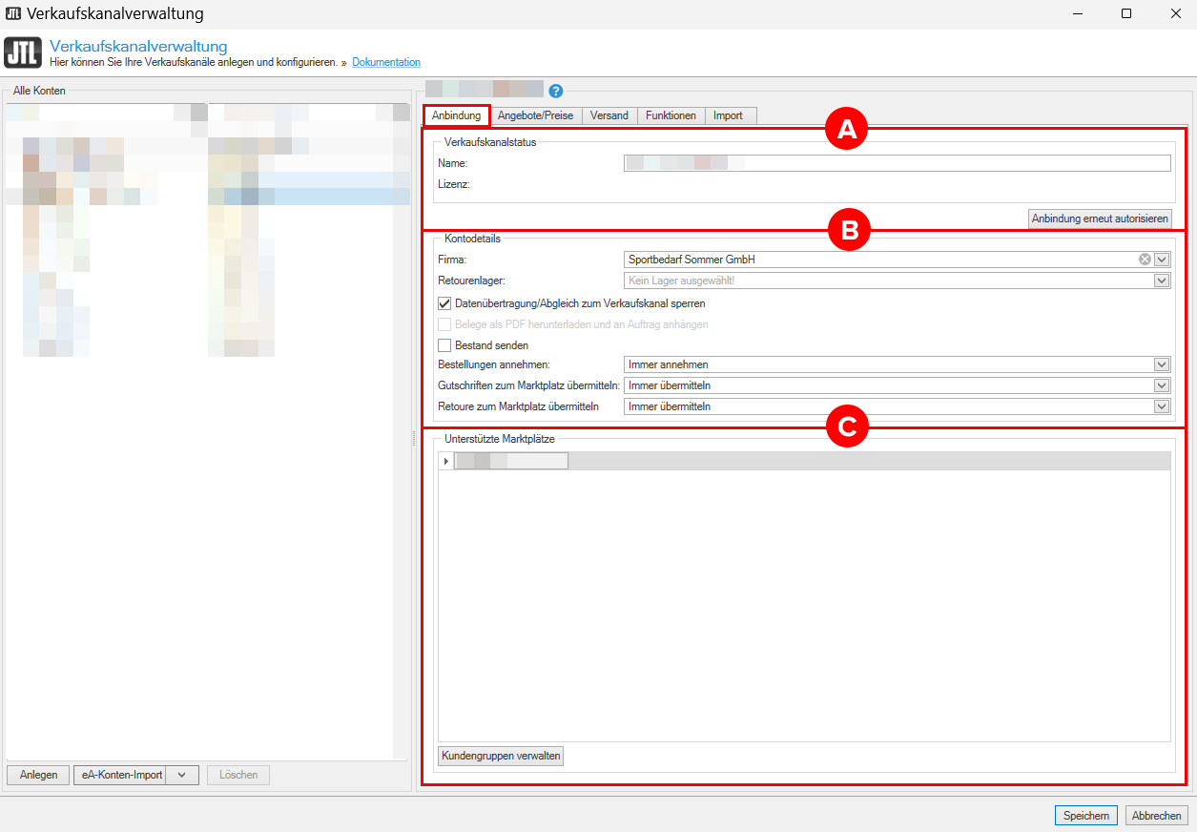This screenshot has height=832, width=1197.
Task: Clear the Firma field with the X icon
Action: [1145, 259]
